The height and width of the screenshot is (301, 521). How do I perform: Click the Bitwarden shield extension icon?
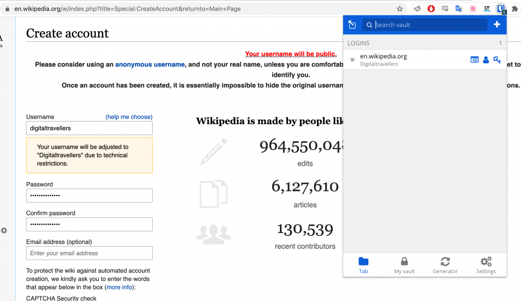(501, 9)
